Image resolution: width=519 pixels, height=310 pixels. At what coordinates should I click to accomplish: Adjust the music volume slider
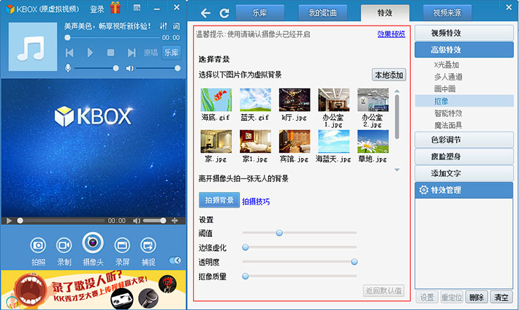158,68
